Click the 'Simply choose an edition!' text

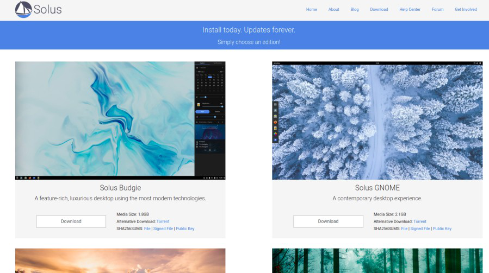coord(249,42)
